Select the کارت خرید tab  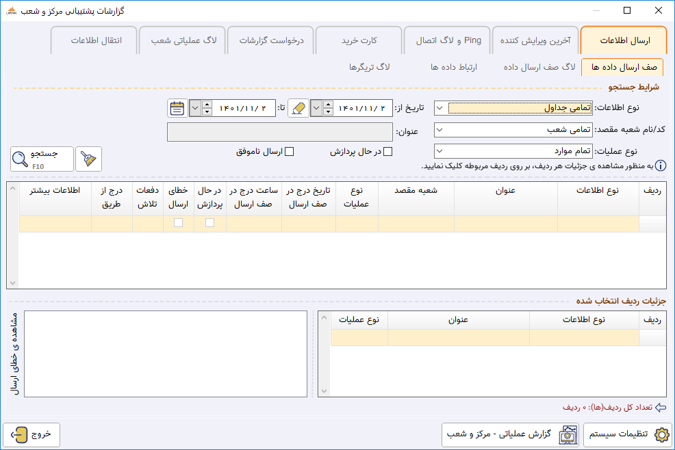coord(359,40)
